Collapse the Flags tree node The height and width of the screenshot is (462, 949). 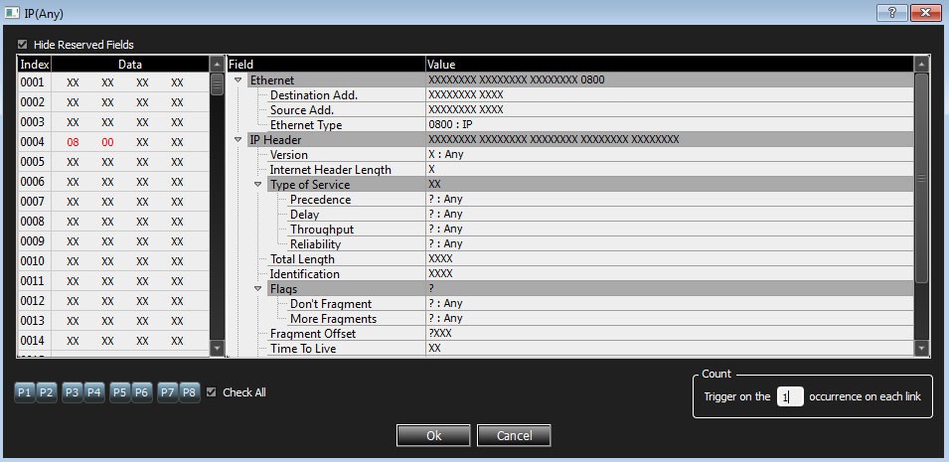point(257,289)
